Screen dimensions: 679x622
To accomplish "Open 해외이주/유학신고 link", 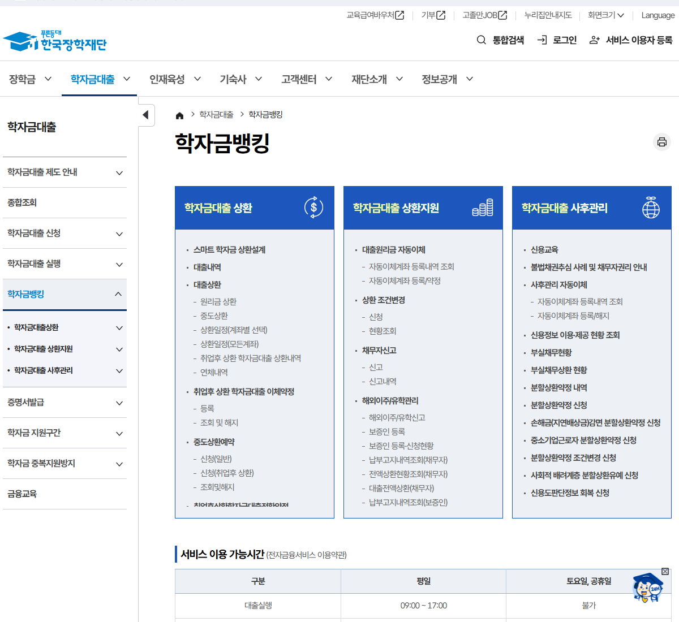I will (397, 418).
